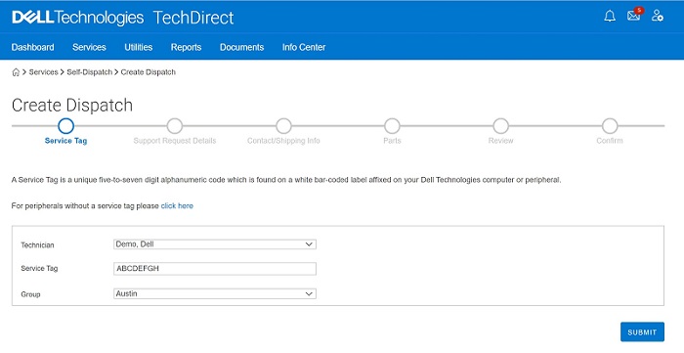Screen dimensions: 684x353
Task: Select the Support Request Details step circle
Action: pyautogui.click(x=175, y=126)
